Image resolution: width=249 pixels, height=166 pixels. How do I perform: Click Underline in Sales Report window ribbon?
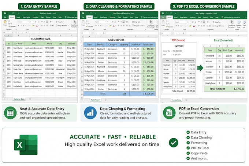[101, 26]
